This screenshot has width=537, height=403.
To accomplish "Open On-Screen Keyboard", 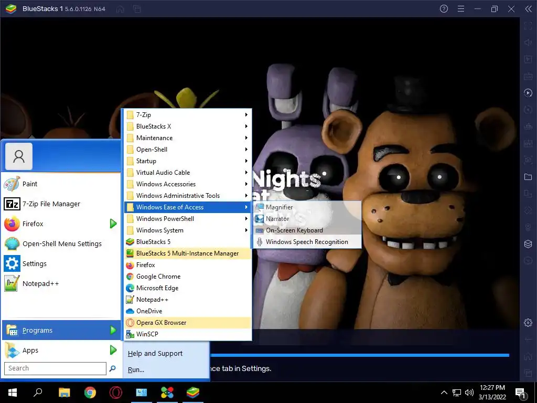I will 307,230.
